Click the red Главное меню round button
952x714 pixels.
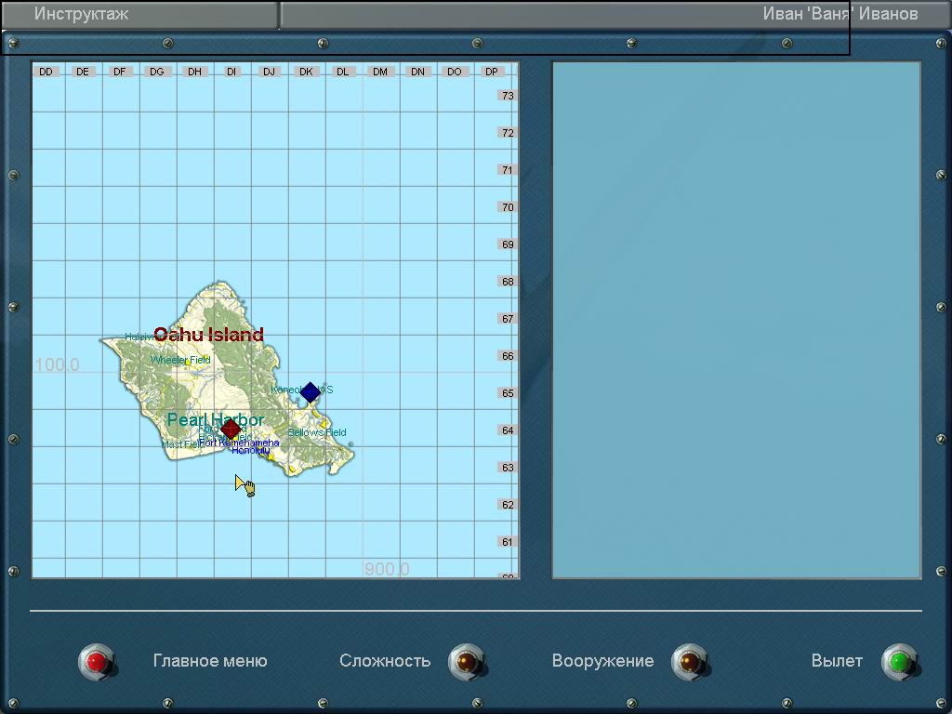click(x=97, y=662)
